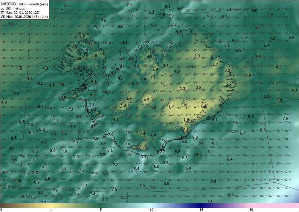Click the 'DMI/IGB : Úrkomumætti (mm)' title text
Screen dimensions: 299x212
[x=24, y=4]
